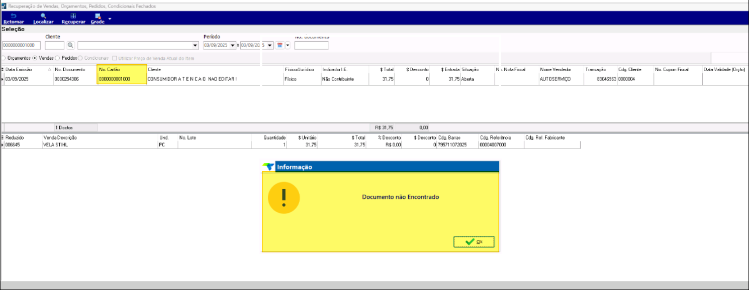Click the Grade toolbar icon
Image resolution: width=749 pixels, height=291 pixels.
tap(98, 16)
